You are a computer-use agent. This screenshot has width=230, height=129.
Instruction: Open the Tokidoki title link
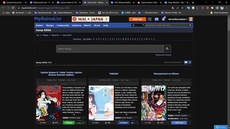point(113,74)
